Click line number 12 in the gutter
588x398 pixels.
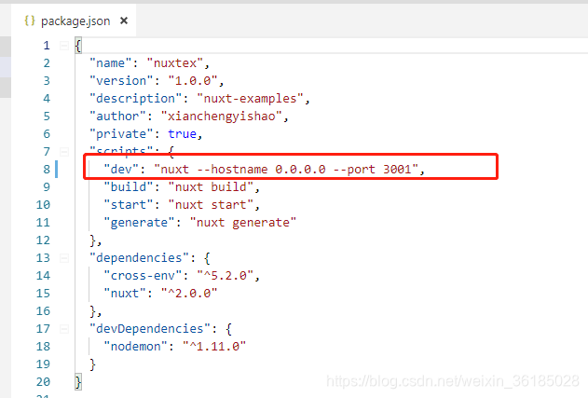click(43, 240)
